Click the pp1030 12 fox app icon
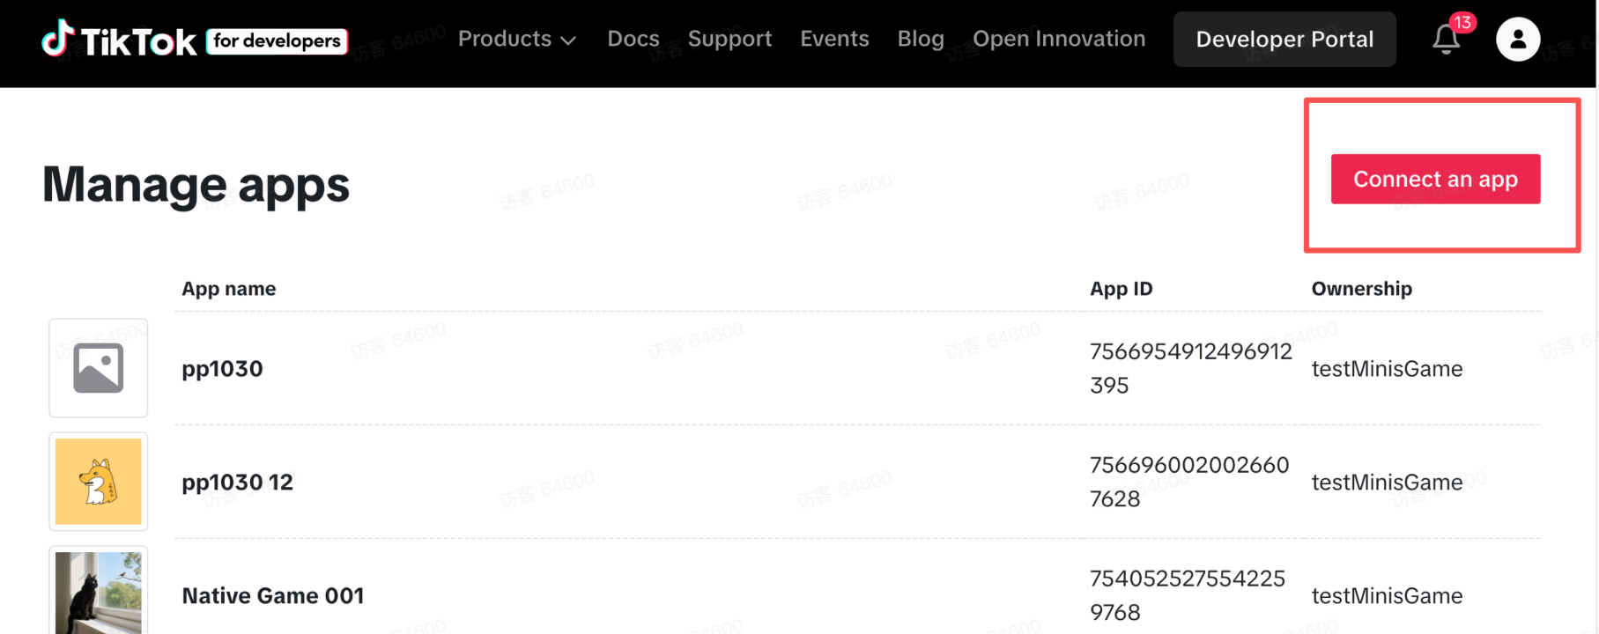1599x634 pixels. click(x=99, y=482)
